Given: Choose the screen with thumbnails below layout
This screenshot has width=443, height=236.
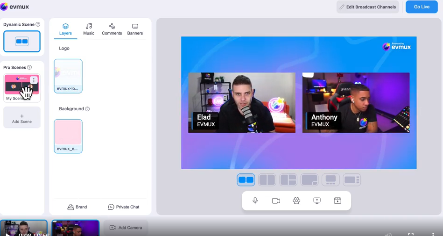Looking at the screenshot, I should pyautogui.click(x=330, y=180).
